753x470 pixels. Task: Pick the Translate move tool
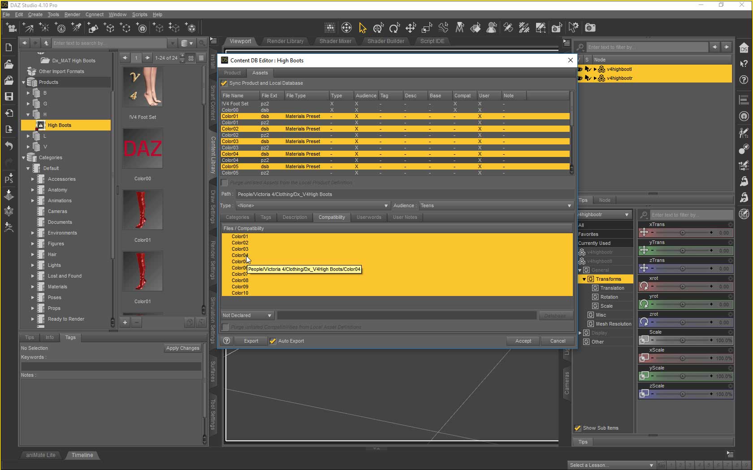(x=411, y=28)
